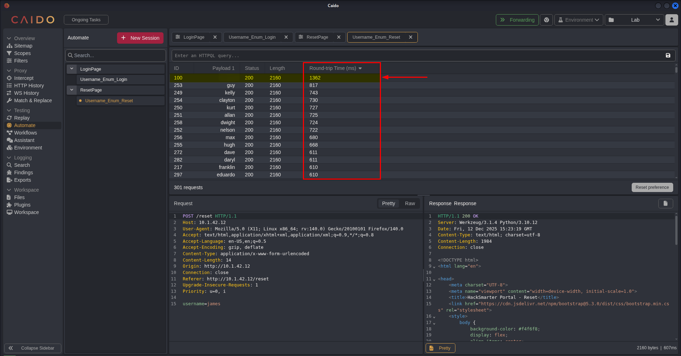Select Pretty view for the request
The width and height of the screenshot is (681, 356).
388,203
